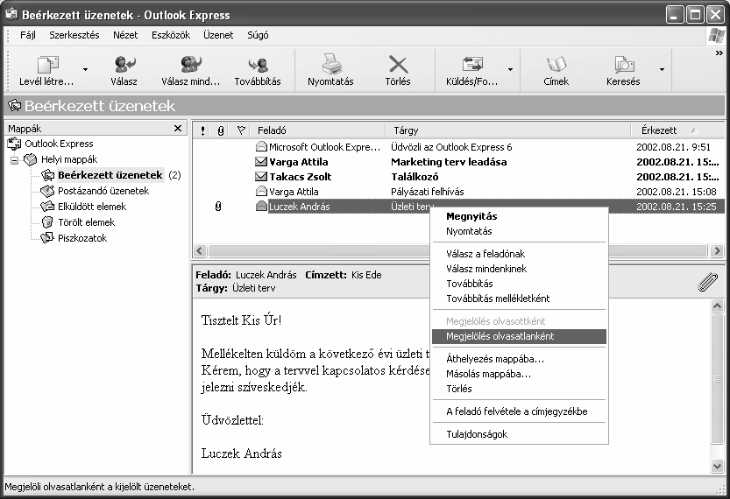Click the Küldés/Fo... send receive icon
Viewport: 730px width, 499px height.
pyautogui.click(x=471, y=65)
